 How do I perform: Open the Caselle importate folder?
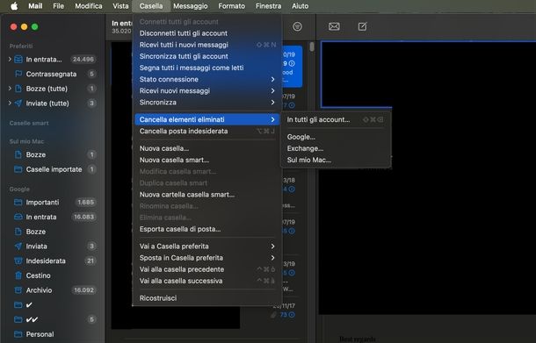coord(52,169)
